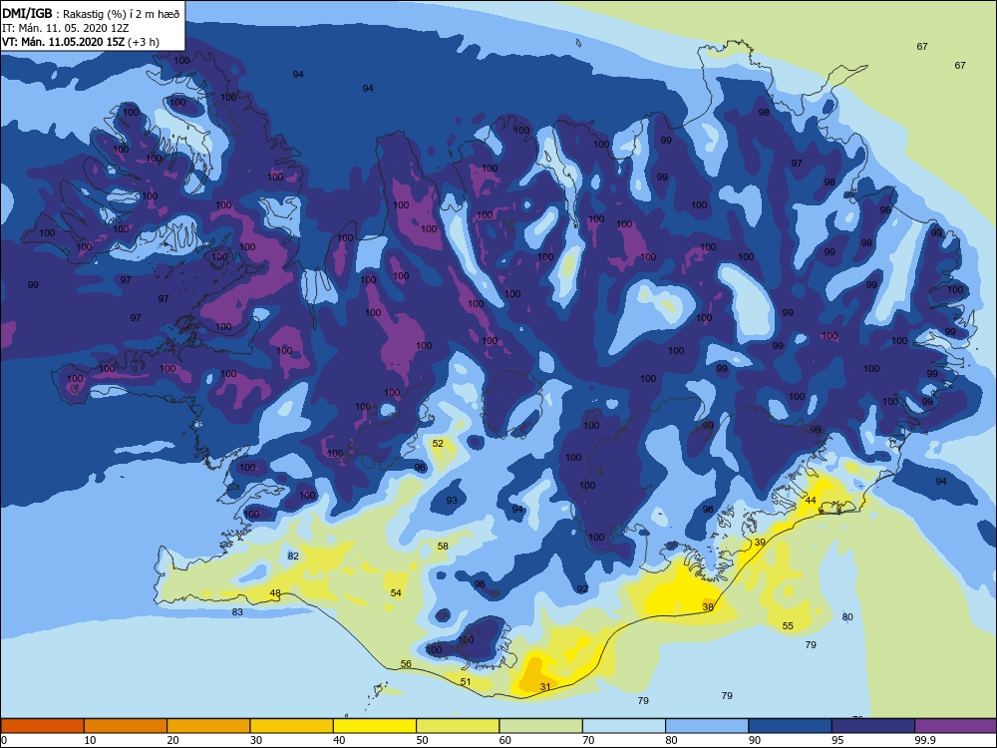Click the '48' value on the southwest coast
Screen dimensions: 997x748
[x=275, y=592]
